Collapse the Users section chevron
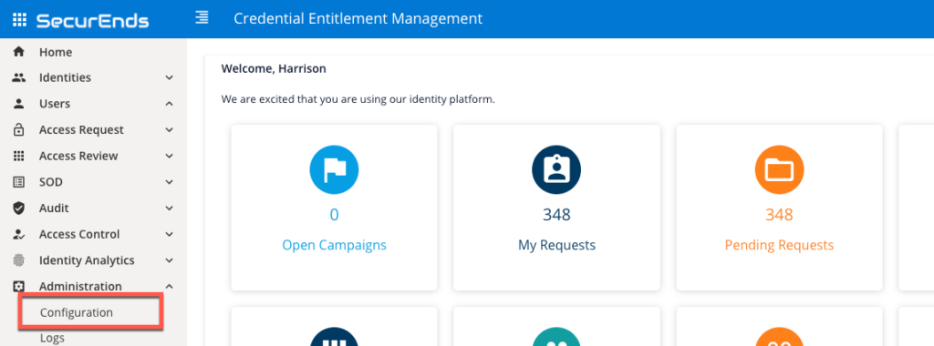934x346 pixels. (169, 104)
